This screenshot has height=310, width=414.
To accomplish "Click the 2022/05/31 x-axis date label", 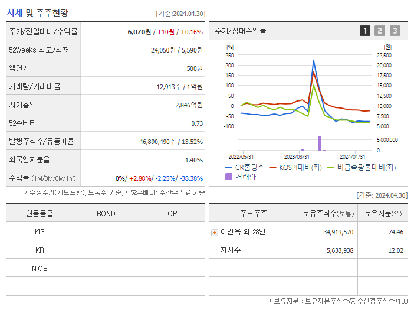I will (x=241, y=157).
